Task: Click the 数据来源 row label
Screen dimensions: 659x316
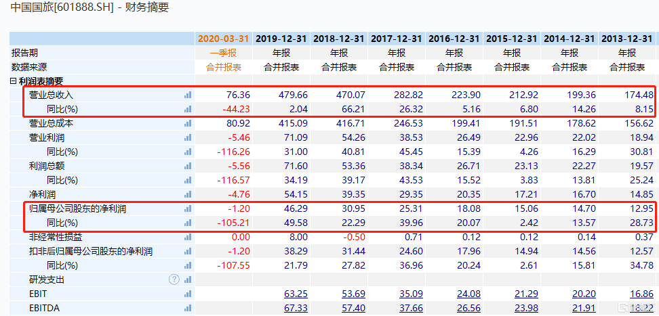Action: click(x=29, y=67)
